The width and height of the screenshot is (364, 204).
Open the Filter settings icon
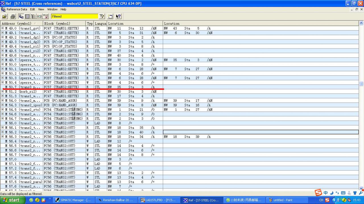click(x=102, y=16)
